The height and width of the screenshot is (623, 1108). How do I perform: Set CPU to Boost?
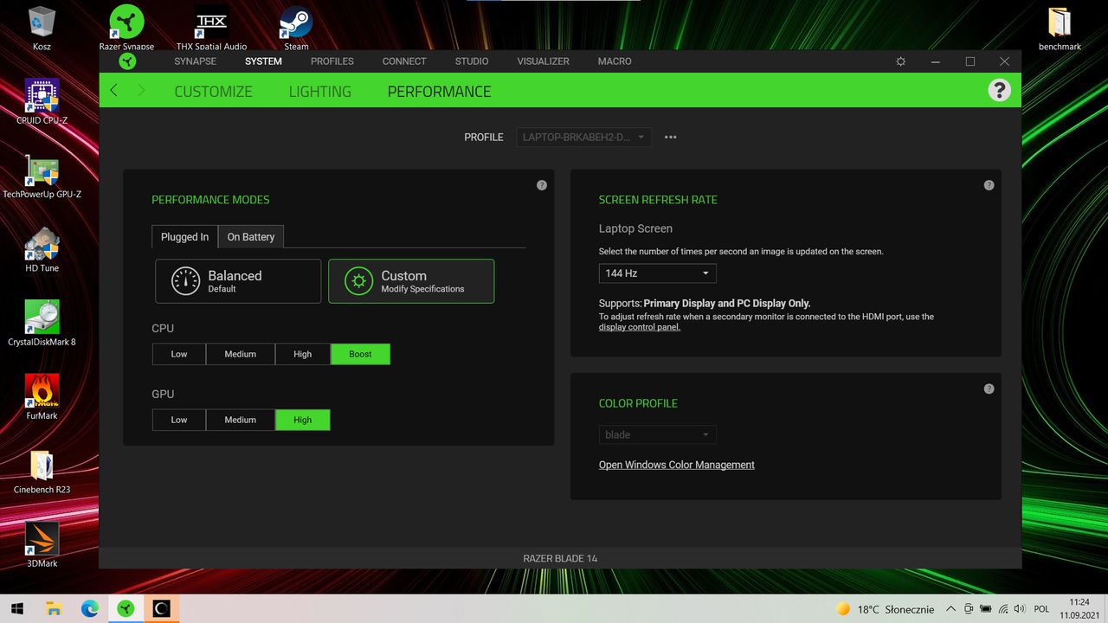pyautogui.click(x=360, y=354)
